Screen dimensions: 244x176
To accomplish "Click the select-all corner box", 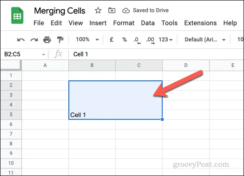I will point(11,65).
